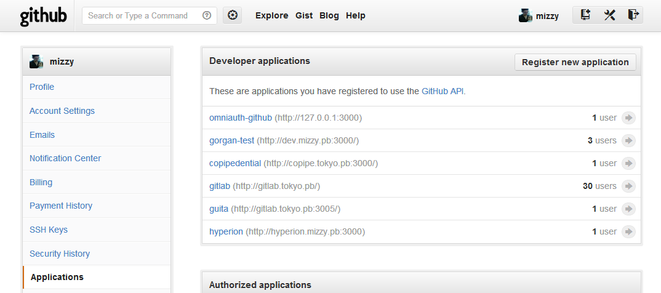The height and width of the screenshot is (293, 661).
Task: Focus the Search or Type a Command field
Action: tap(142, 16)
